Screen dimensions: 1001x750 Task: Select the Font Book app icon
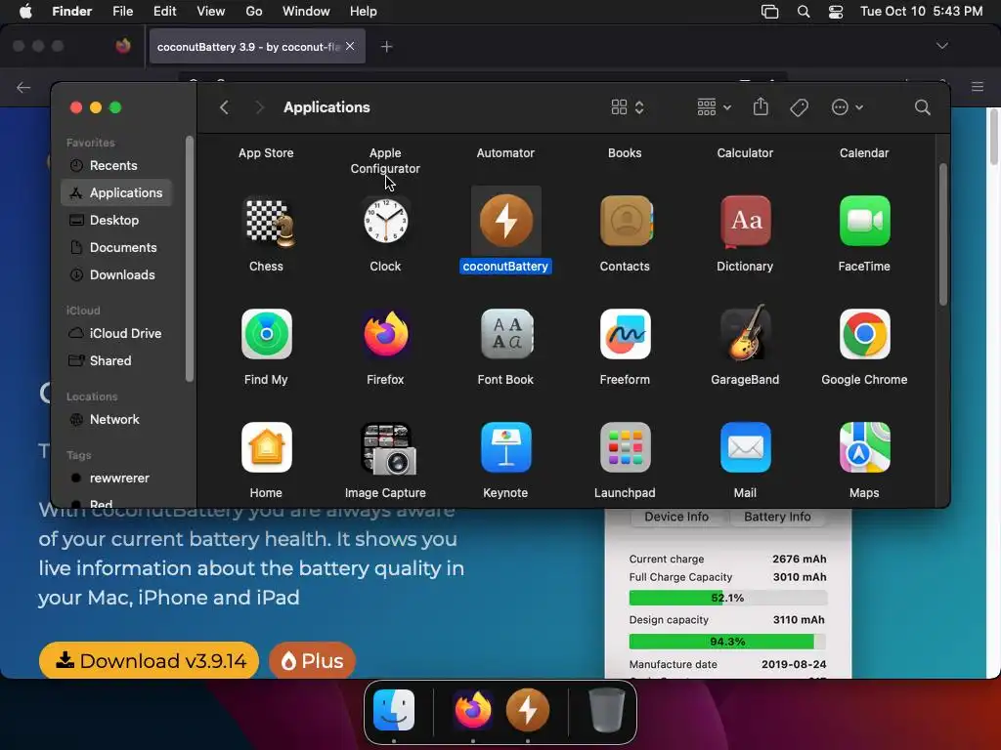point(505,334)
